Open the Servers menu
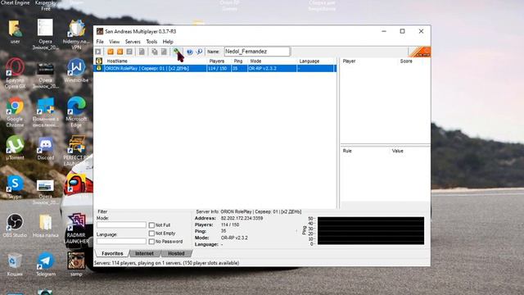Image resolution: width=524 pixels, height=295 pixels. [133, 42]
